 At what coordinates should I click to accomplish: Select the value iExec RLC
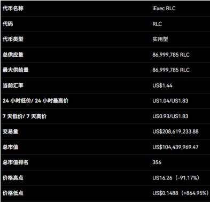click(164, 9)
